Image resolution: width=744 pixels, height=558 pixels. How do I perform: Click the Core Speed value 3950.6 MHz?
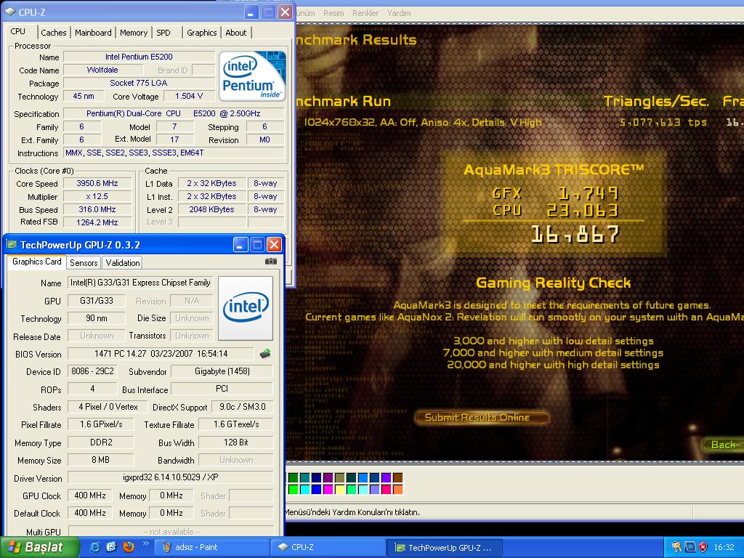(97, 184)
